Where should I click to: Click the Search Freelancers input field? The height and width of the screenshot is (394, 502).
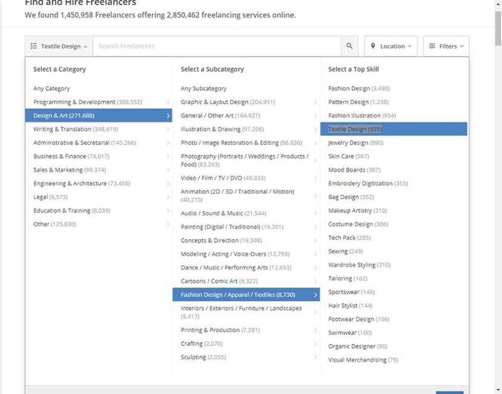pos(217,46)
